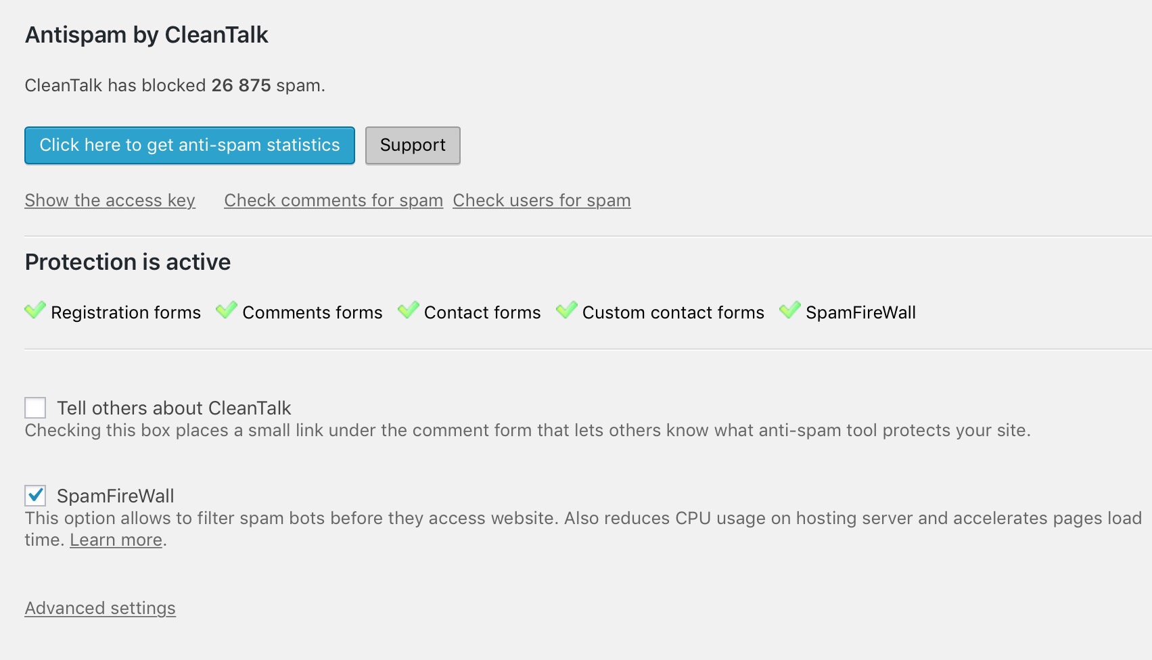The height and width of the screenshot is (660, 1152).
Task: Follow the Learn more link about SpamFireWall
Action: pos(116,540)
